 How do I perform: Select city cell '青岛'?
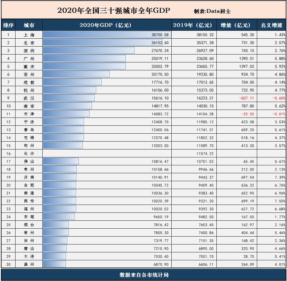(29, 130)
